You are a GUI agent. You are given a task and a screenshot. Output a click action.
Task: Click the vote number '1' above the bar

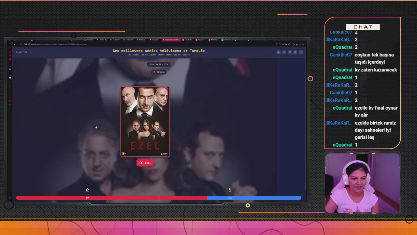230,190
